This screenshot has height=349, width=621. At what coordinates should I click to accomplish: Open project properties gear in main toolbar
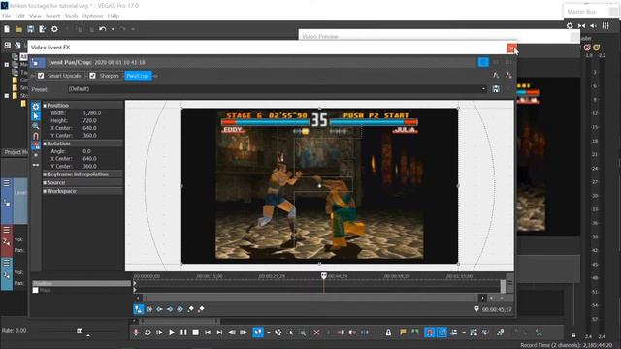click(x=54, y=29)
